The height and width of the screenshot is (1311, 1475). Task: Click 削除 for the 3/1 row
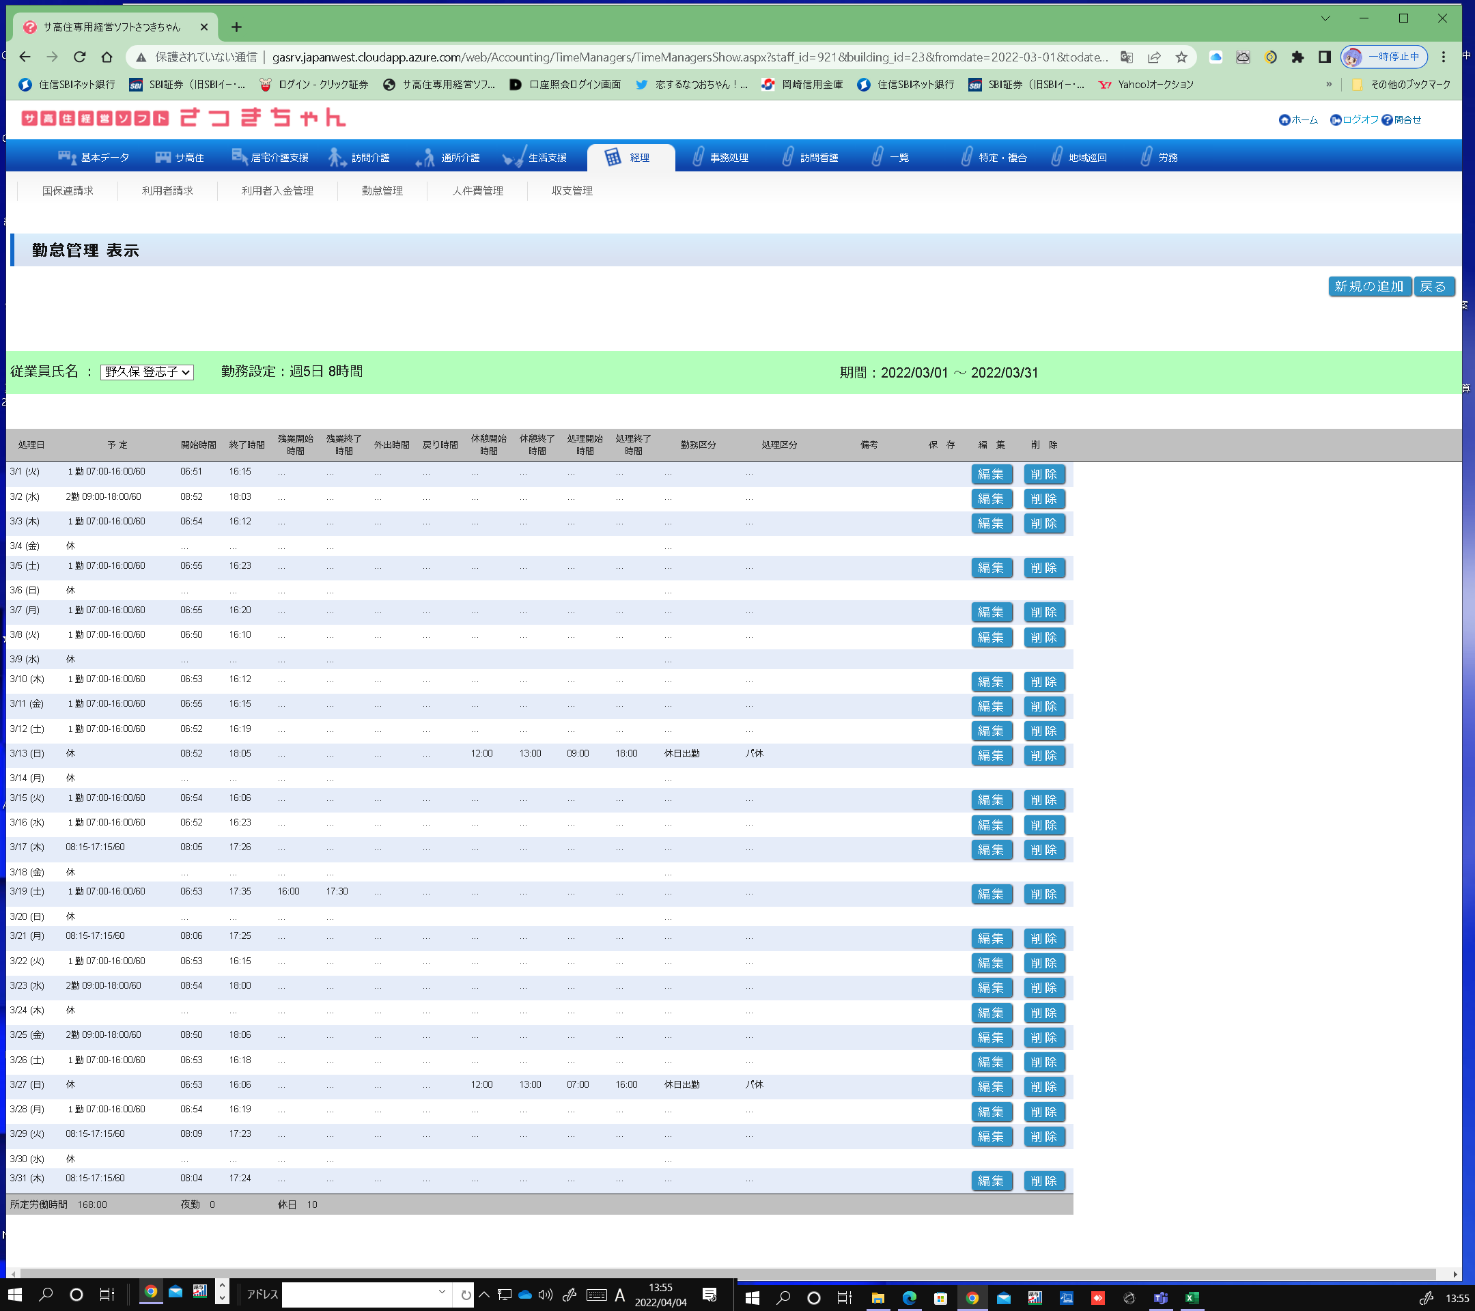click(x=1043, y=474)
